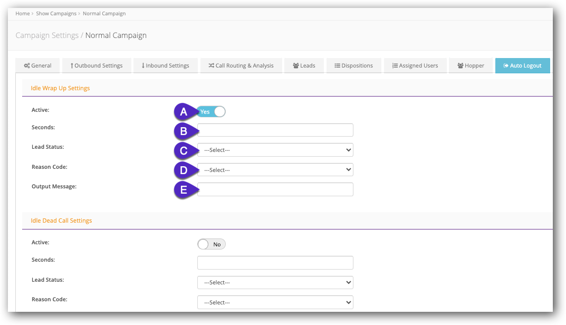Expand Idle Wrap Up Lead Status dropdown
The image size is (566, 325).
point(275,150)
